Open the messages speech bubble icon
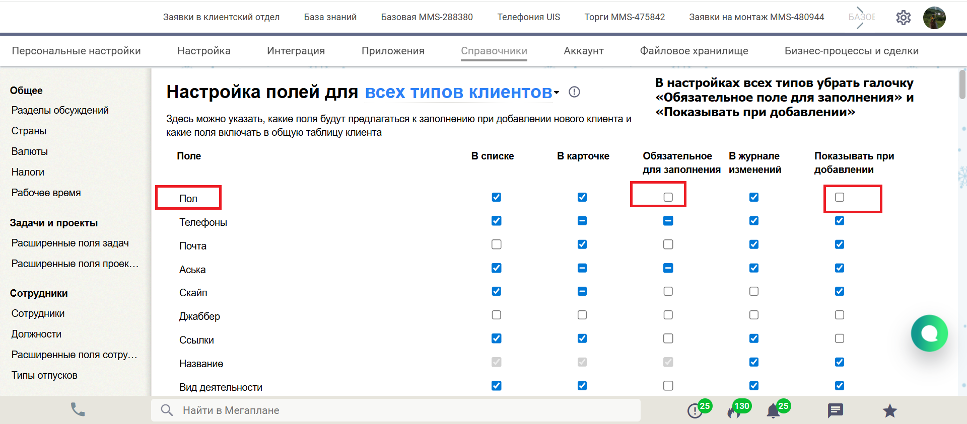 [835, 410]
